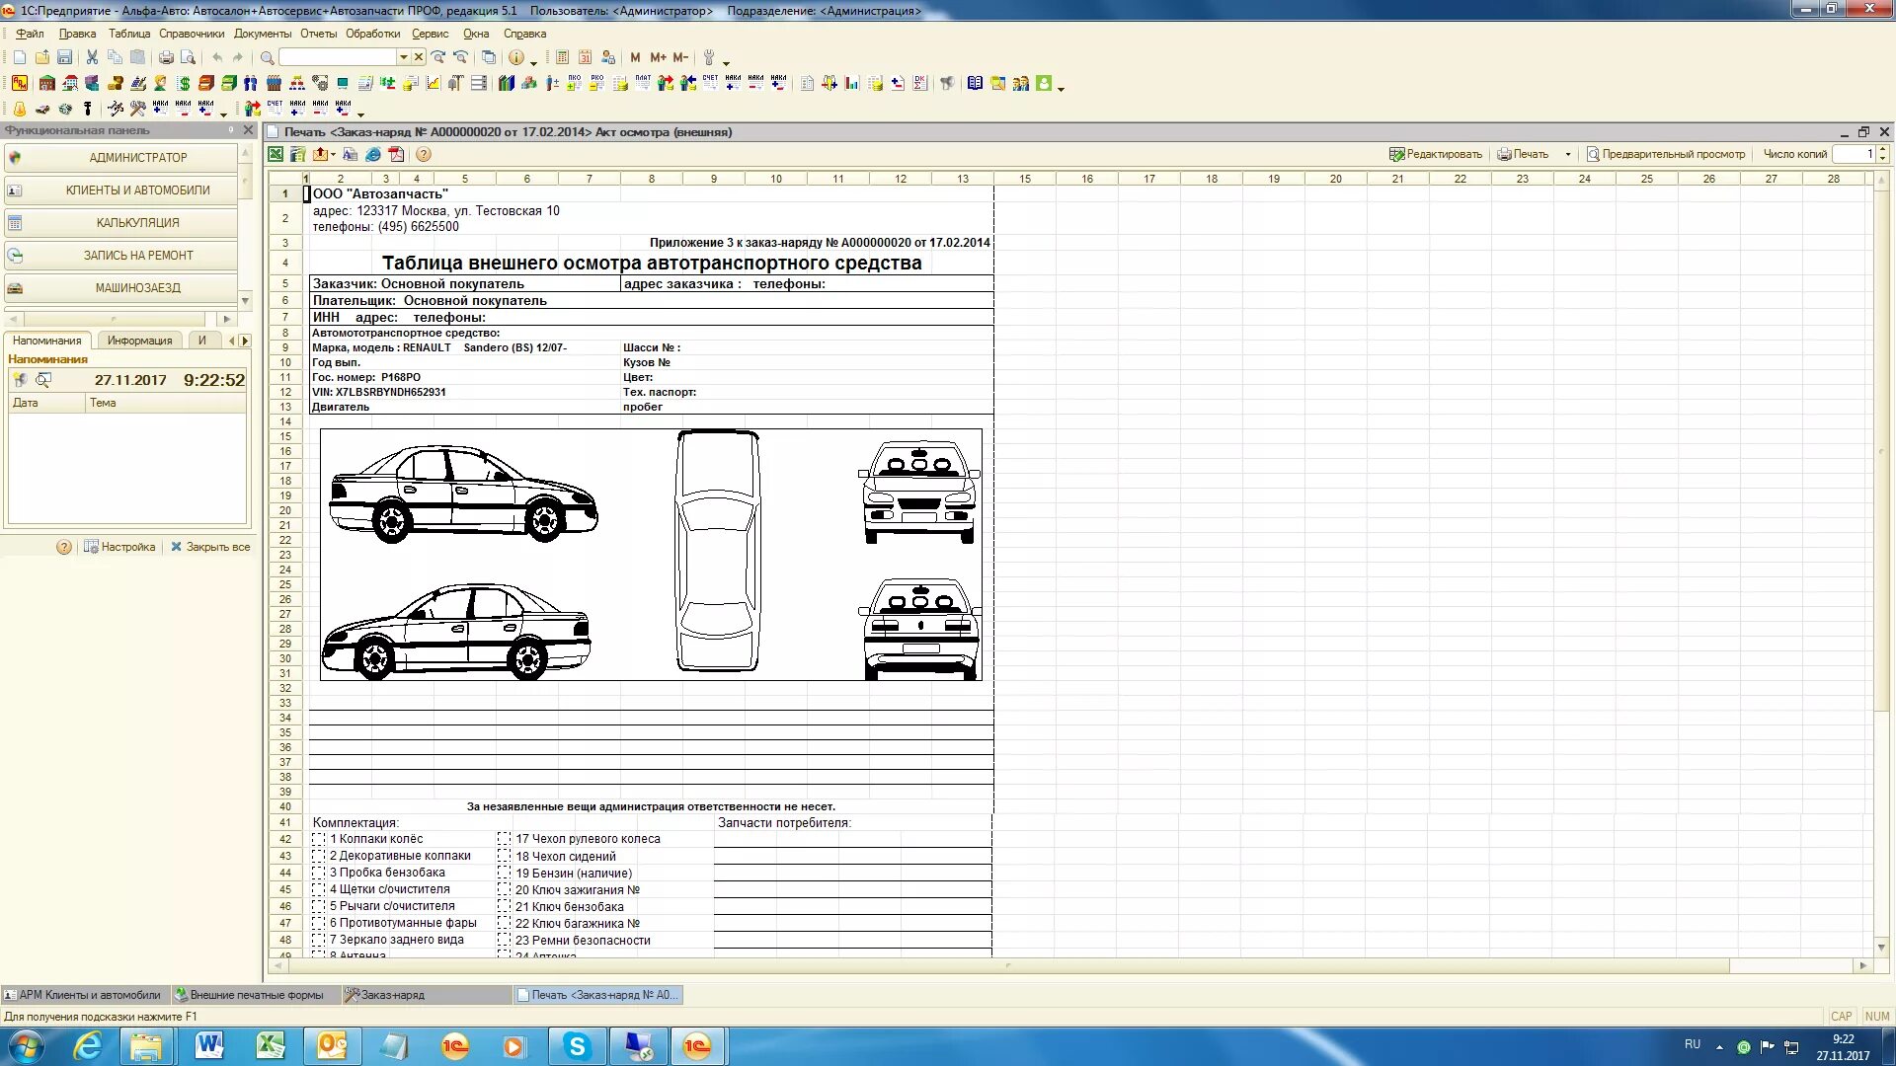Click the hammer and wrench repair icon
The image size is (1896, 1066).
(138, 109)
